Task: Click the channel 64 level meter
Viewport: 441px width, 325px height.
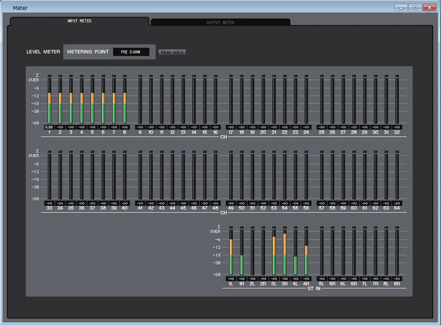Action: (x=397, y=177)
